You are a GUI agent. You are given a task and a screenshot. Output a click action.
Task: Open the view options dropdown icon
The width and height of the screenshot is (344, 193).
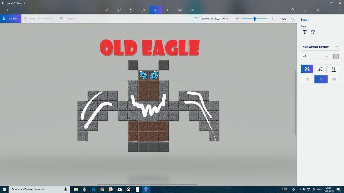click(x=293, y=19)
